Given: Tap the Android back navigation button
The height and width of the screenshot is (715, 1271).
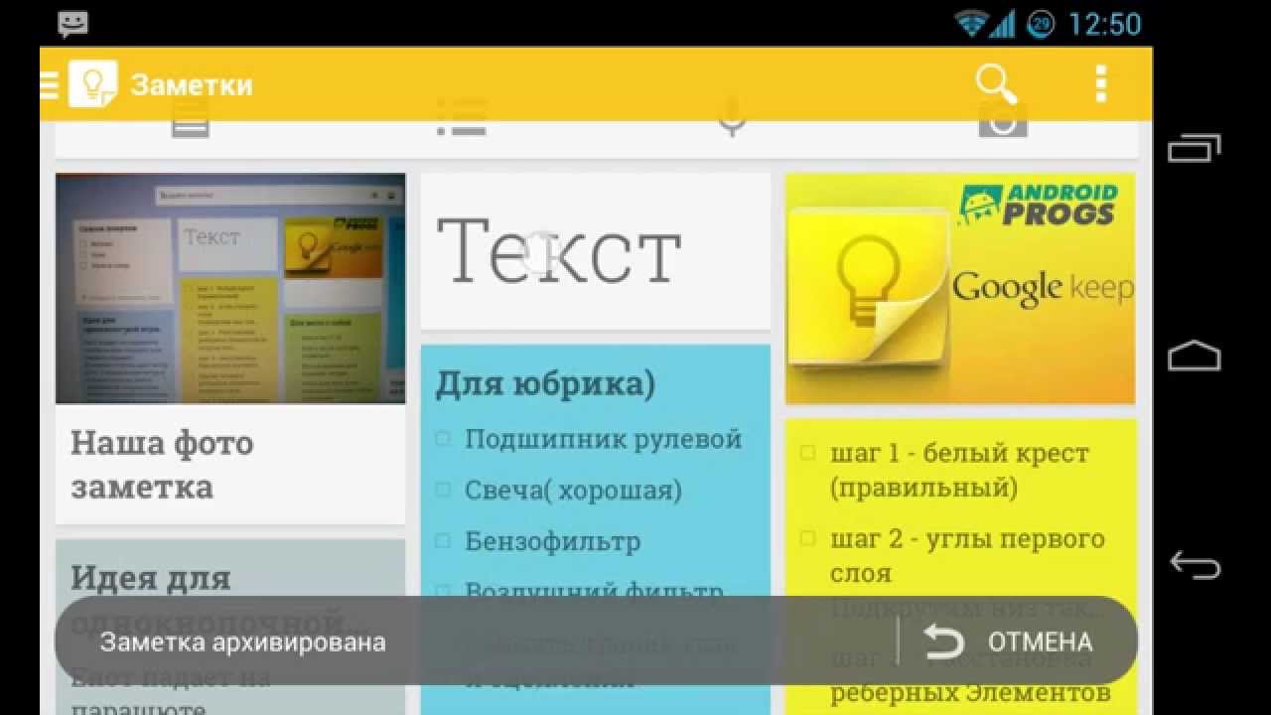Looking at the screenshot, I should point(1195,564).
